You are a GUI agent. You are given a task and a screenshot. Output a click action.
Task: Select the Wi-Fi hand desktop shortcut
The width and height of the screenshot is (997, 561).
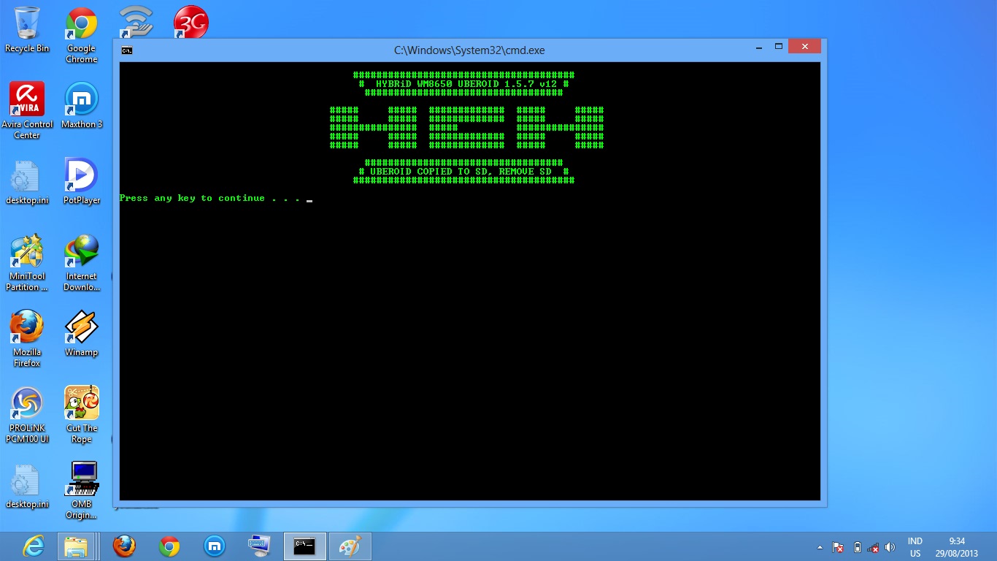coord(136,22)
